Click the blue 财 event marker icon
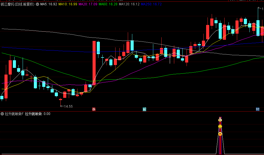The width and height of the screenshot is (264, 155). pos(258,109)
